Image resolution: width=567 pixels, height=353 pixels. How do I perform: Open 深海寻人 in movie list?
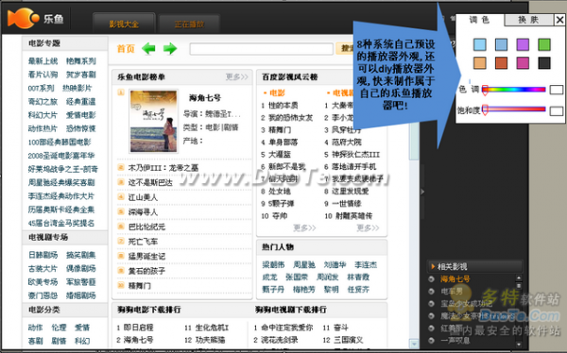(x=143, y=211)
